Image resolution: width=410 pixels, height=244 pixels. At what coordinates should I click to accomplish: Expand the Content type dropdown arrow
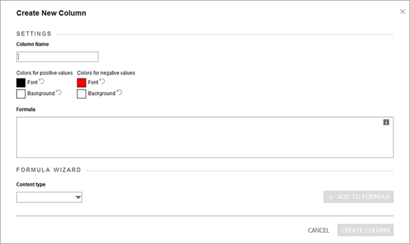tap(78, 197)
